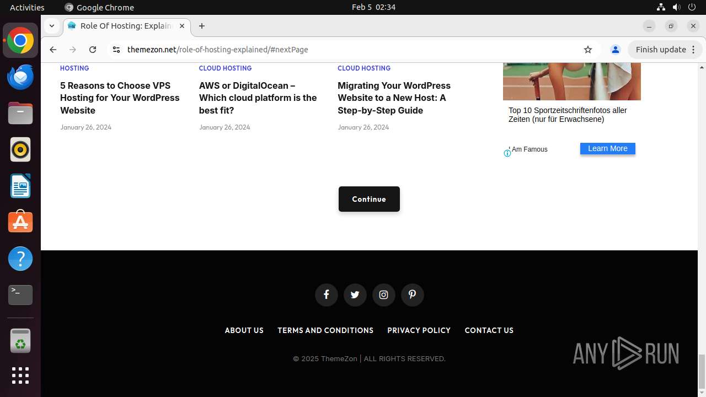Open a new browser tab
This screenshot has width=706, height=397.
click(x=202, y=26)
